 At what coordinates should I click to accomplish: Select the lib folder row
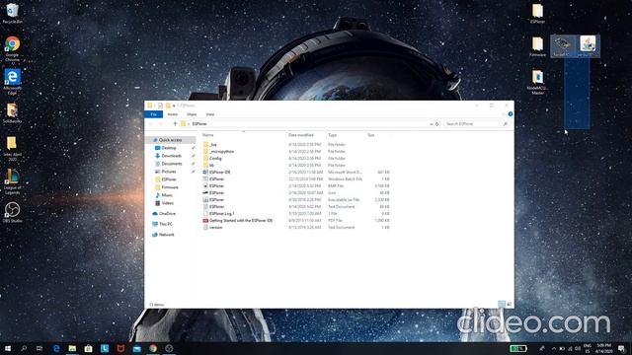(x=296, y=165)
